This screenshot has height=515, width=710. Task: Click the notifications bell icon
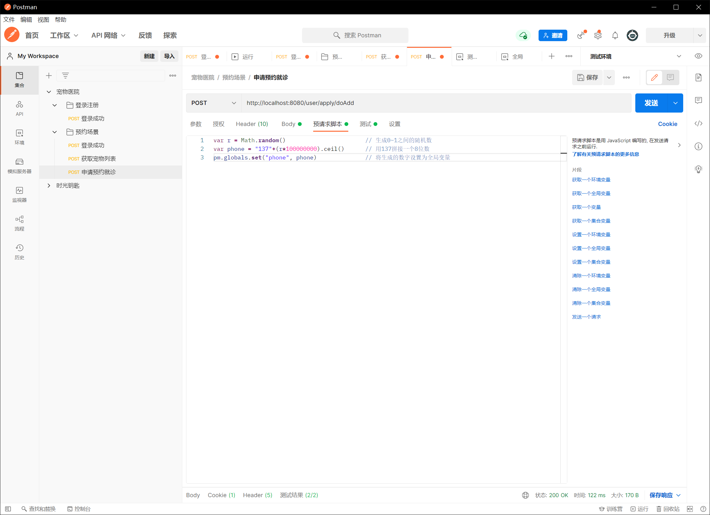pos(615,35)
